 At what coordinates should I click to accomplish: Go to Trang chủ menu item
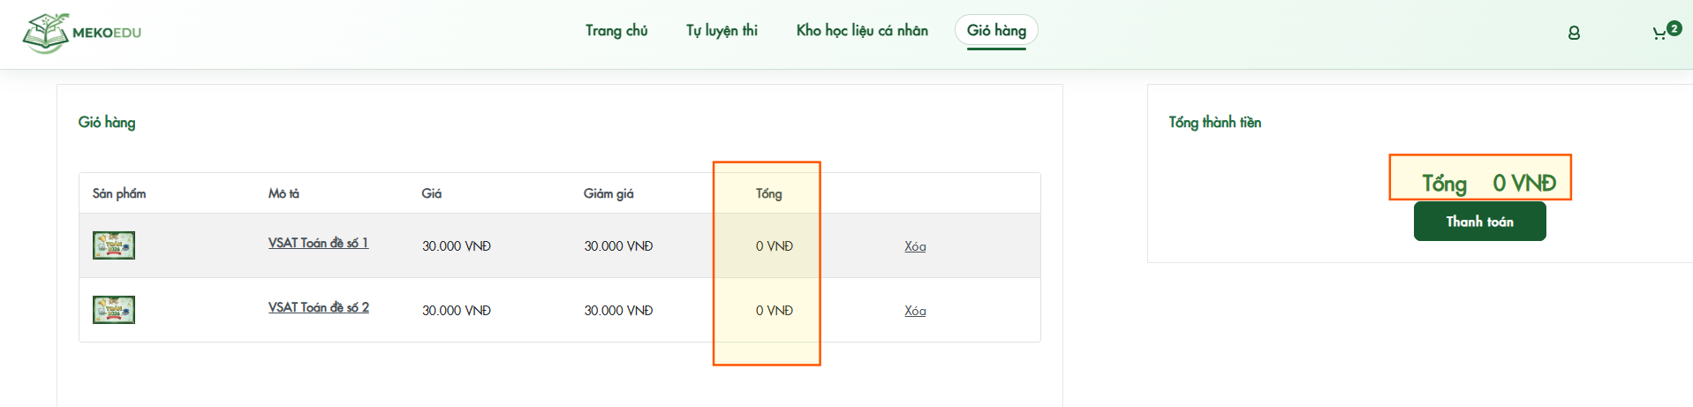pos(616,31)
